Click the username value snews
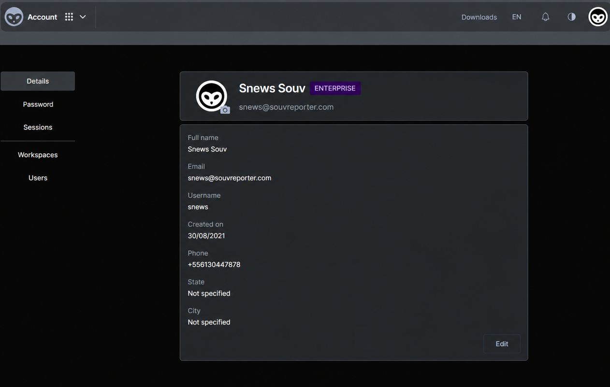Image resolution: width=610 pixels, height=387 pixels. coord(198,207)
